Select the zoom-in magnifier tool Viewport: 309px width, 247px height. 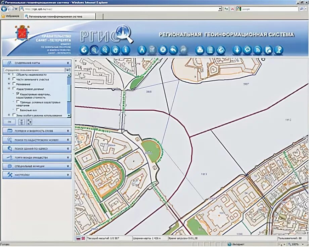94,50
